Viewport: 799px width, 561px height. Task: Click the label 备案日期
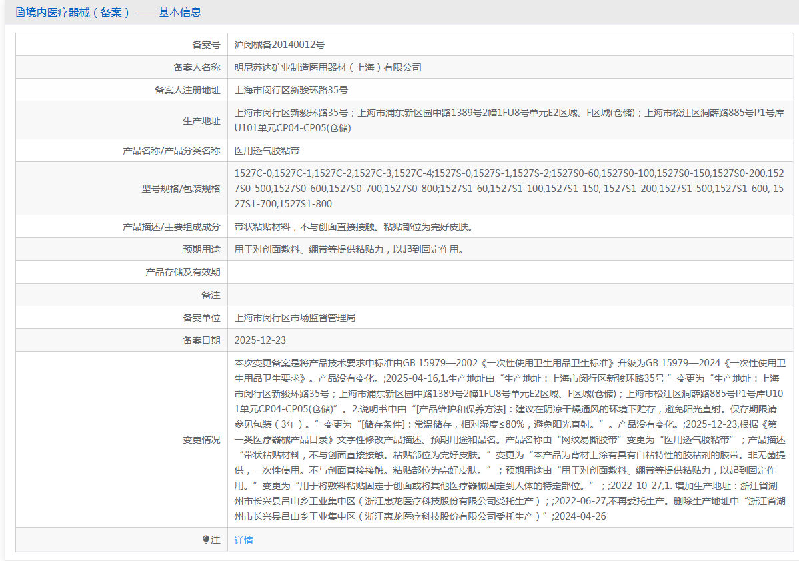[201, 340]
